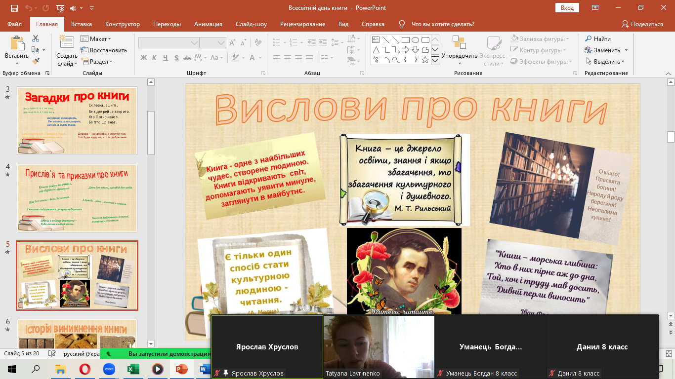Click the font color A button
The image size is (675, 379).
click(x=252, y=58)
